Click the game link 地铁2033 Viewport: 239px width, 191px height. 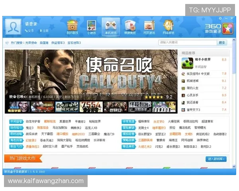(x=78, y=134)
